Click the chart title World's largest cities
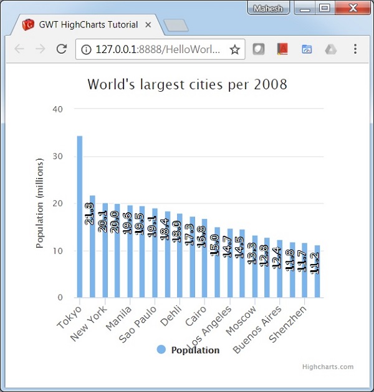The image size is (374, 392). click(187, 84)
